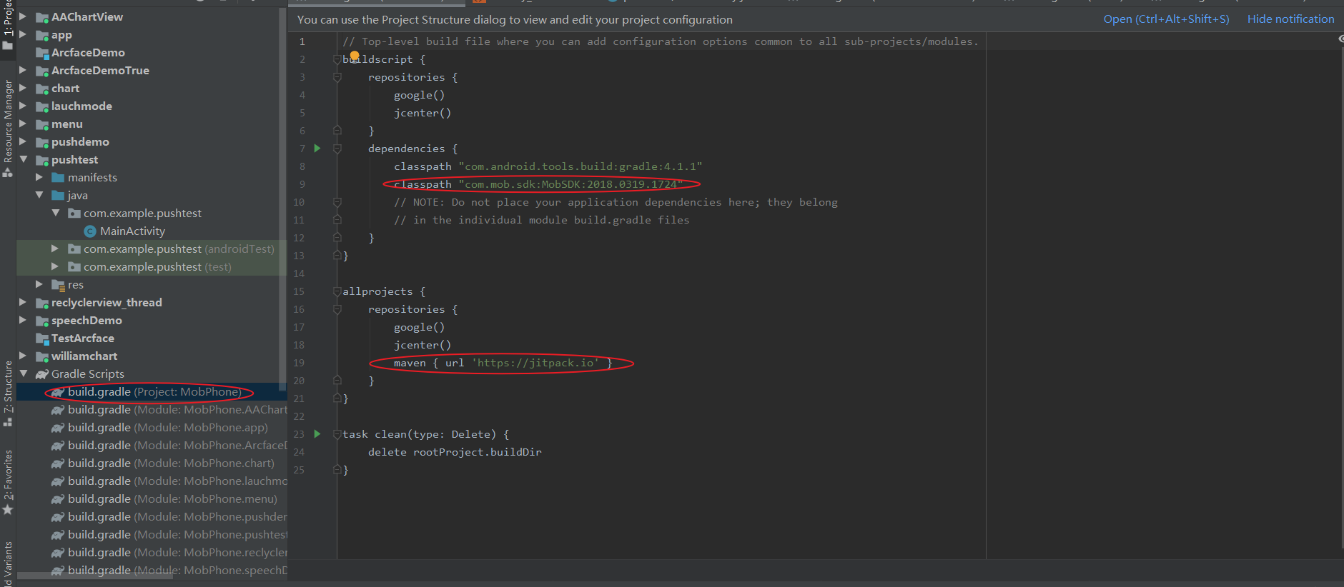Open build.gradle for Project MobPhone
Viewport: 1344px width, 587px height.
154,391
